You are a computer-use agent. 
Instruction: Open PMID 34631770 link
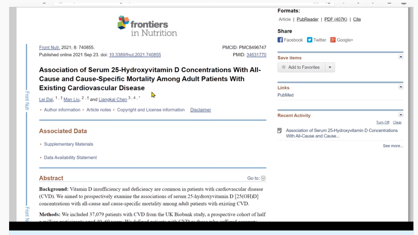(x=256, y=55)
